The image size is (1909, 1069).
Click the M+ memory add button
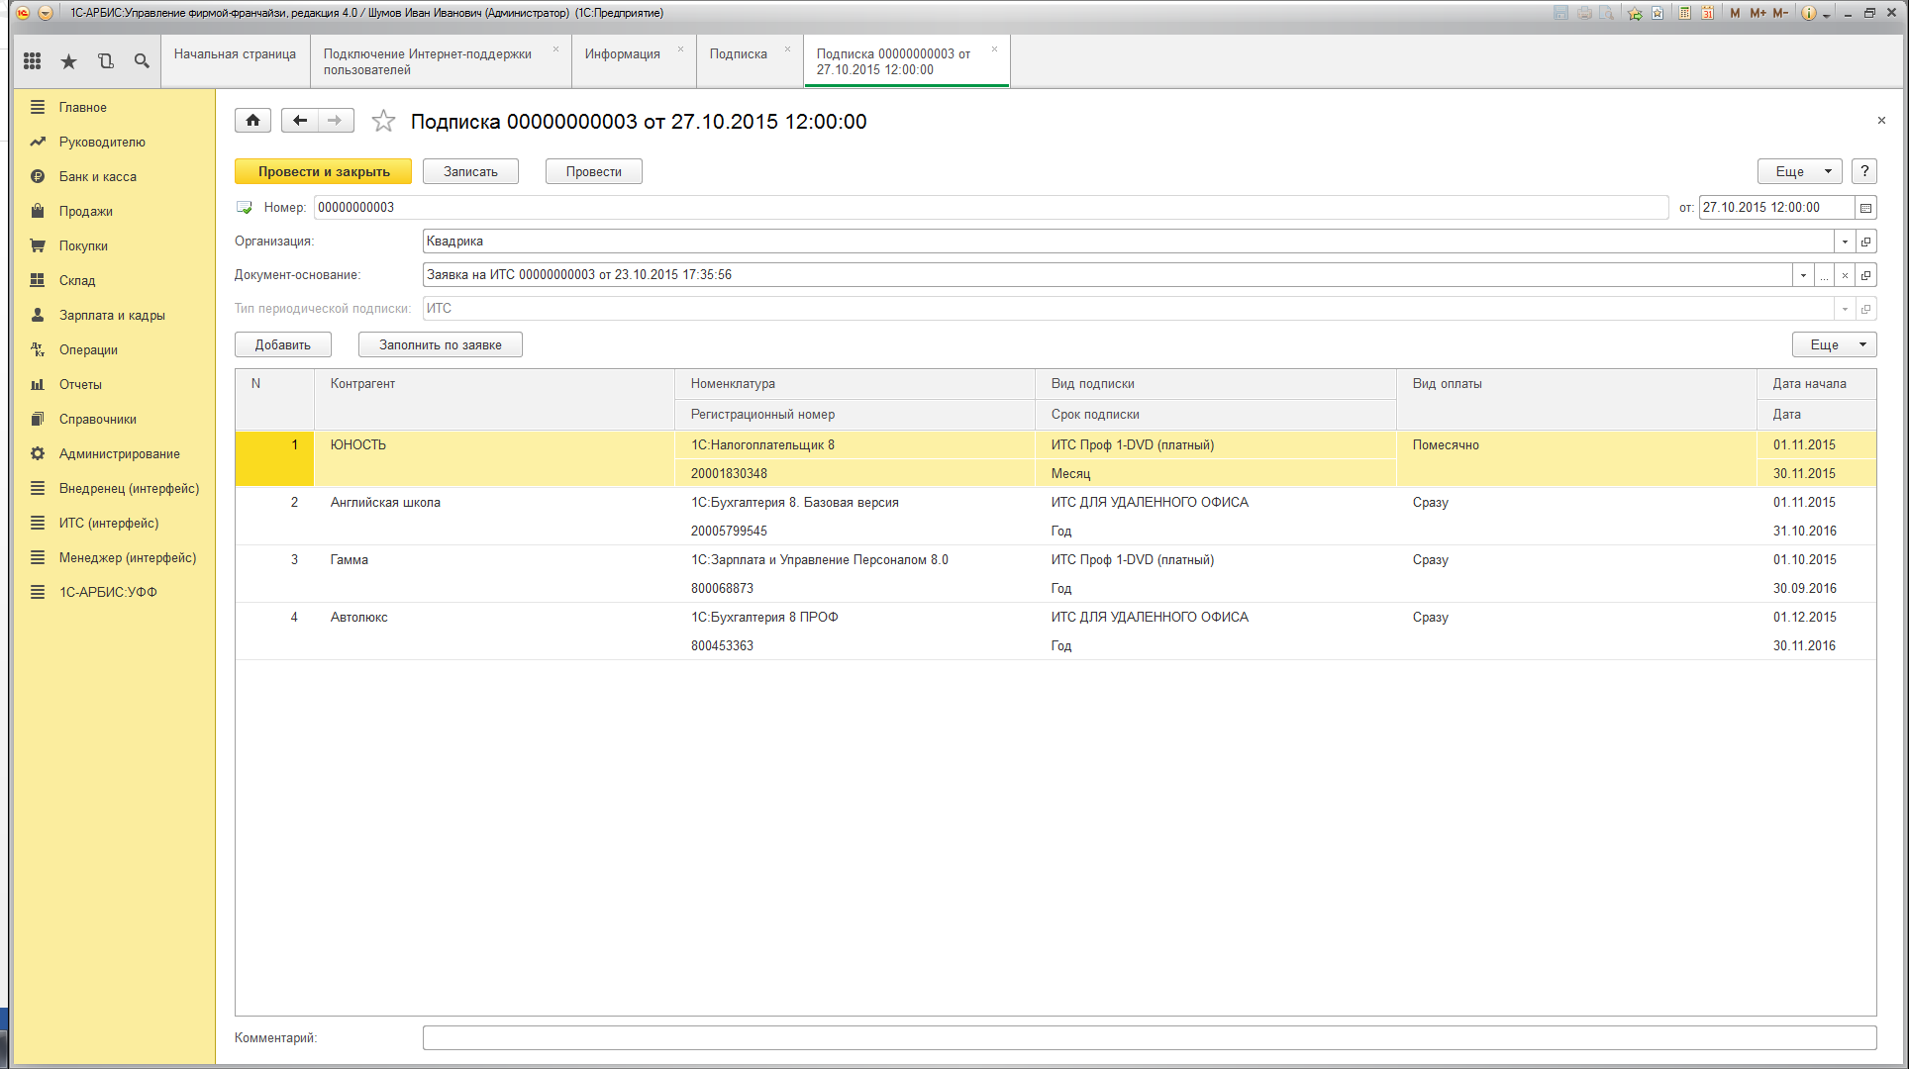click(x=1758, y=13)
